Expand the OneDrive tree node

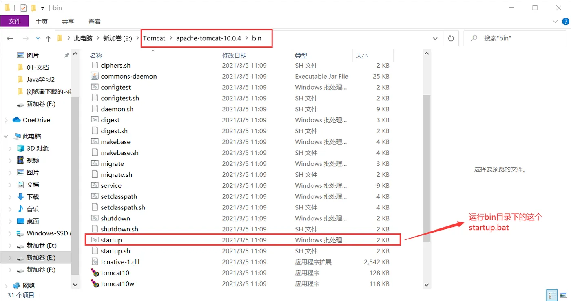[x=6, y=120]
